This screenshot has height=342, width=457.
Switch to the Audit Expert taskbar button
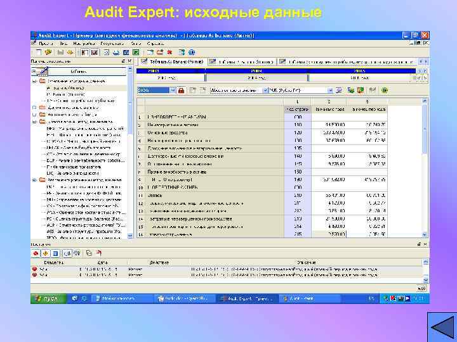pos(248,299)
